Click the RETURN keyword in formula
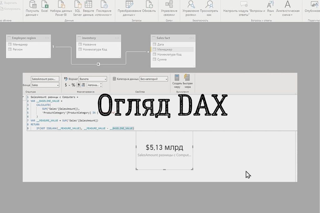 pos(35,124)
